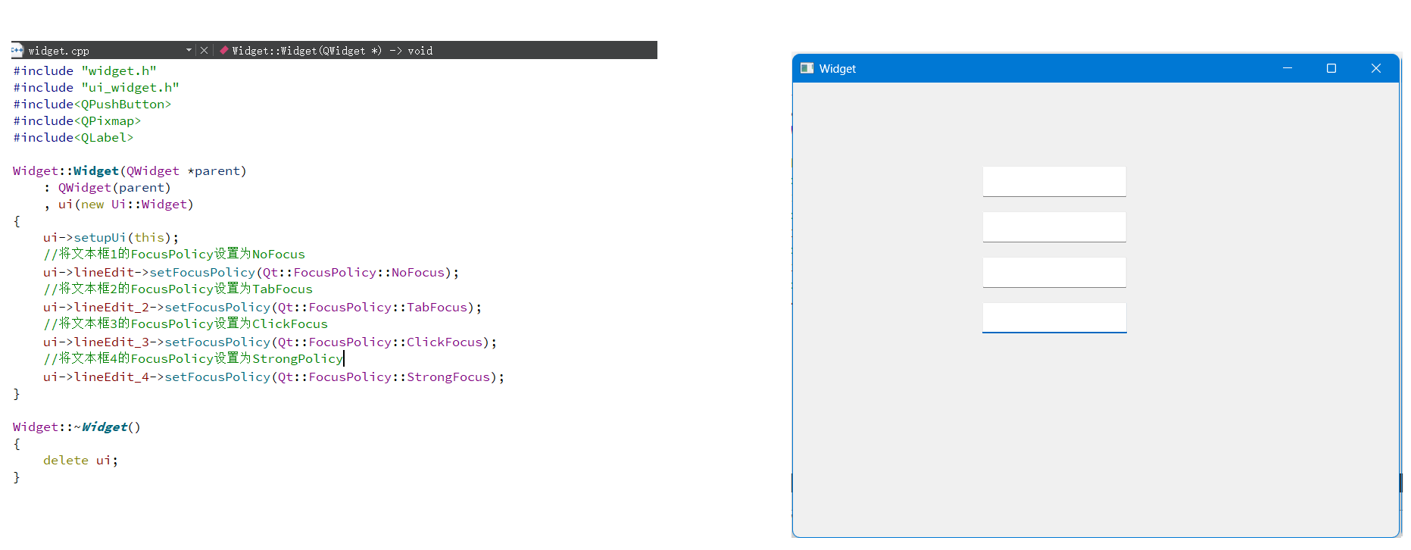Click the second line edit in Widget window
The width and height of the screenshot is (1411, 550).
[1054, 227]
